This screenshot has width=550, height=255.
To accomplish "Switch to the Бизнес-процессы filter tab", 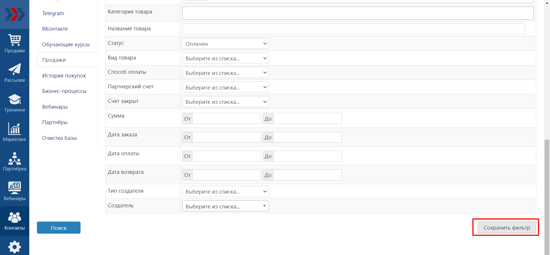I will click(64, 91).
